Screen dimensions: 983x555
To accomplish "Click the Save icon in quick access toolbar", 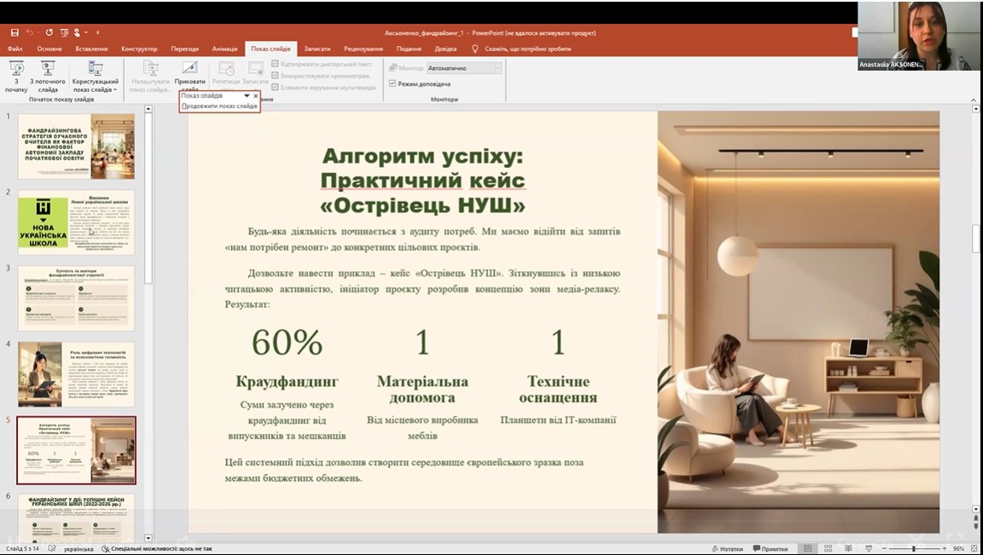I will (15, 33).
